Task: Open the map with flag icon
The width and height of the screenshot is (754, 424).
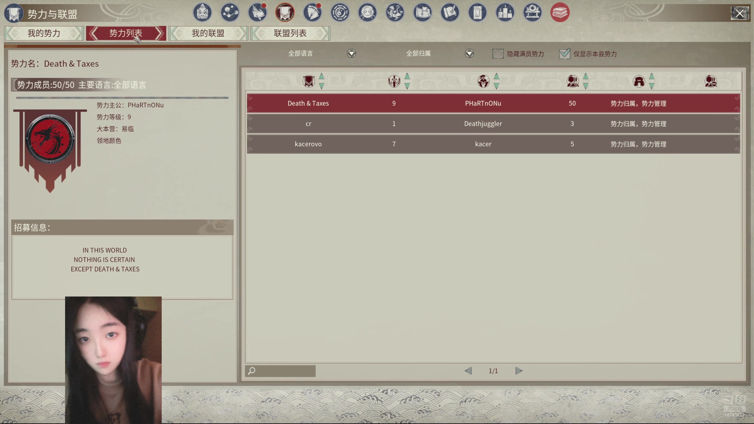Action: coord(422,12)
